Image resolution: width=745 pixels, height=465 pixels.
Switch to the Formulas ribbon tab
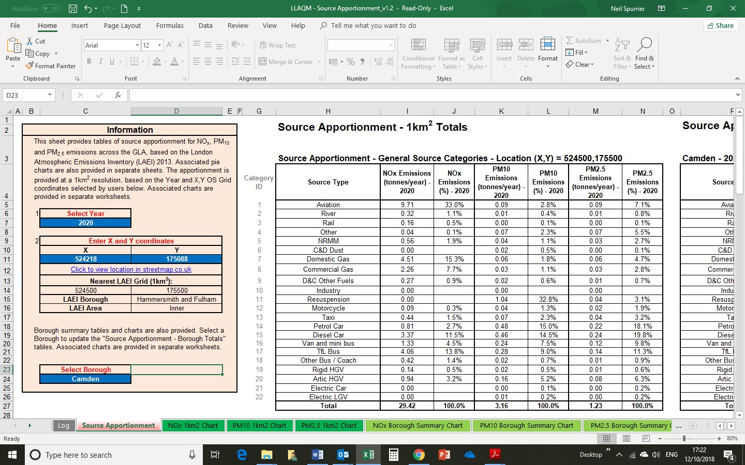point(170,25)
